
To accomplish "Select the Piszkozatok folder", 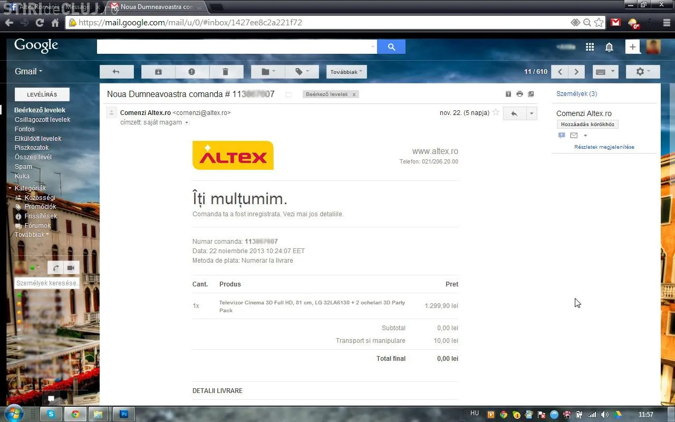I will coord(32,148).
